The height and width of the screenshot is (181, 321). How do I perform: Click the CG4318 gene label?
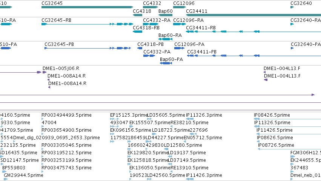tap(142, 11)
